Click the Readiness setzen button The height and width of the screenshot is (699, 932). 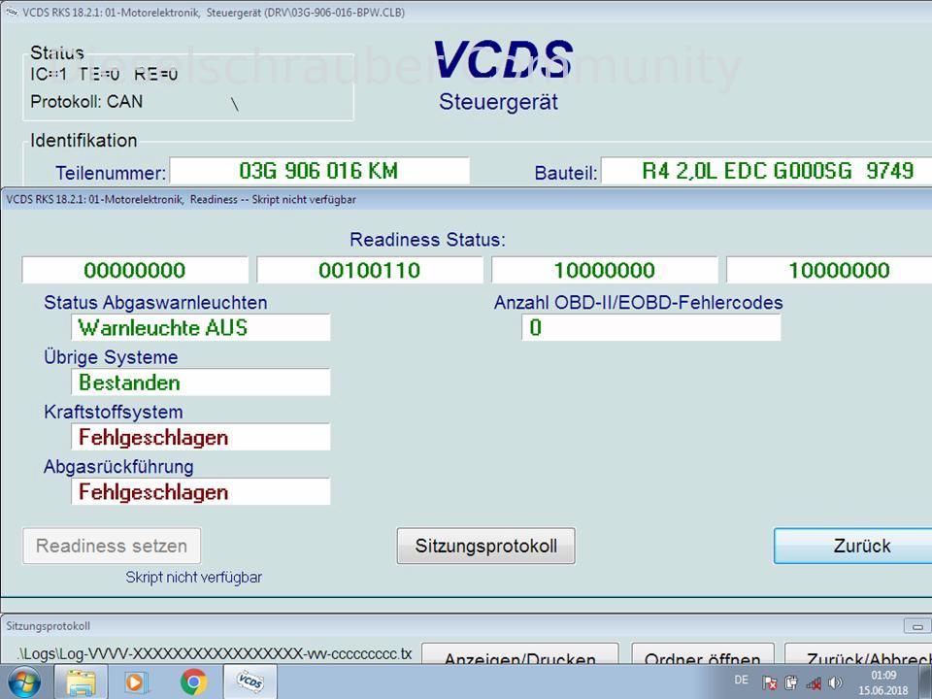tap(112, 546)
